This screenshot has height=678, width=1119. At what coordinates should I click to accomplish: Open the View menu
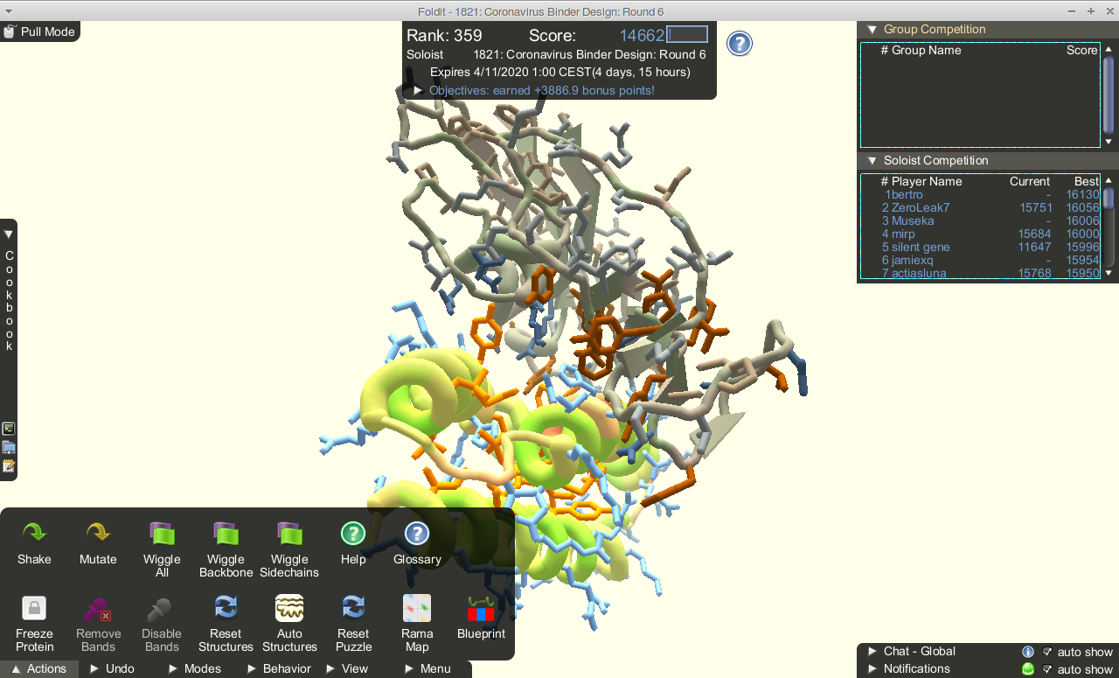click(347, 668)
